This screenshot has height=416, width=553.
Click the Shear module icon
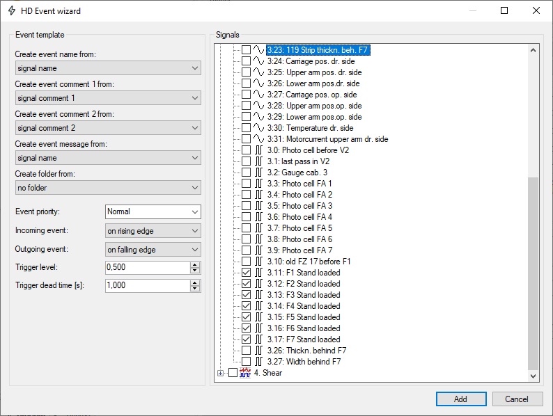coord(244,373)
